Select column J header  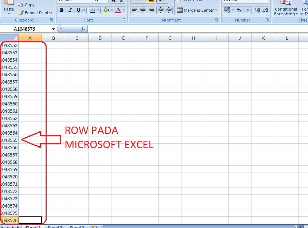click(x=240, y=38)
